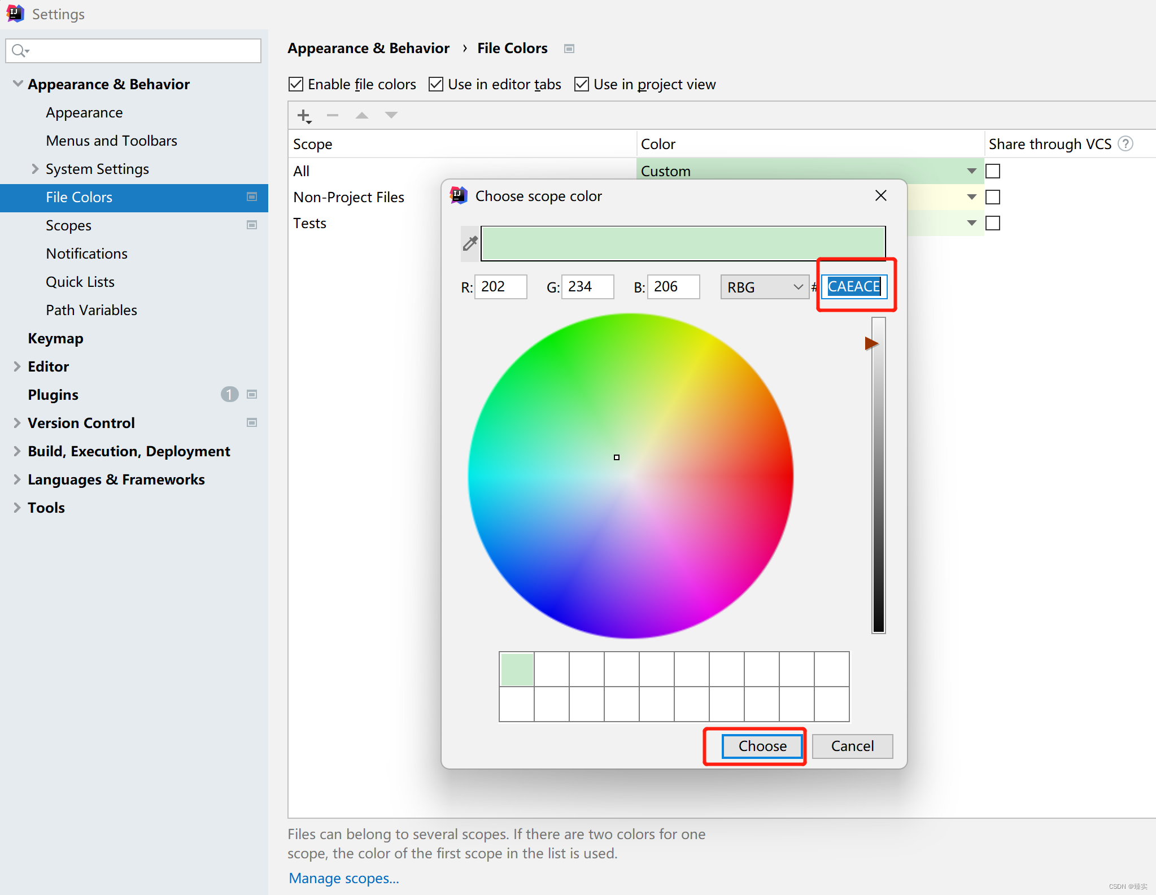Open the Manage scopes link
Screen dimensions: 1156x895
343,878
